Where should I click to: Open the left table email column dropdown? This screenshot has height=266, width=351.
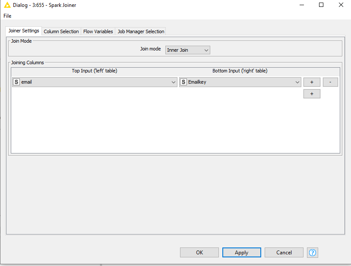173,82
